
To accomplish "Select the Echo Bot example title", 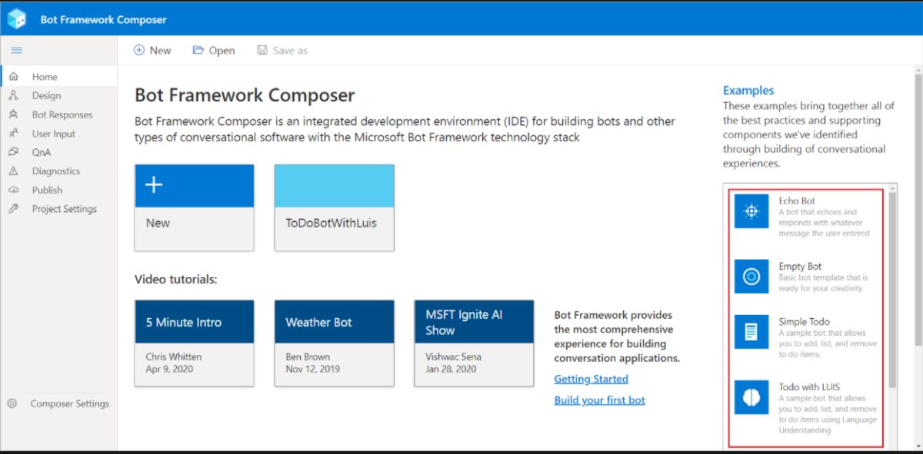I will pyautogui.click(x=797, y=200).
